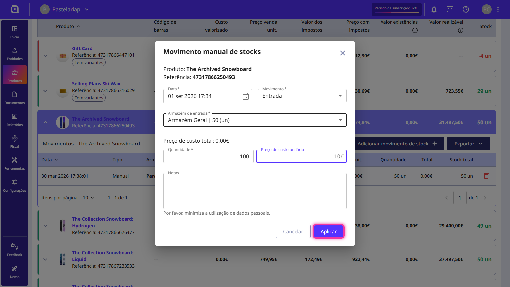Open Configurações in the sidebar menu
The height and width of the screenshot is (287, 510).
click(x=15, y=185)
